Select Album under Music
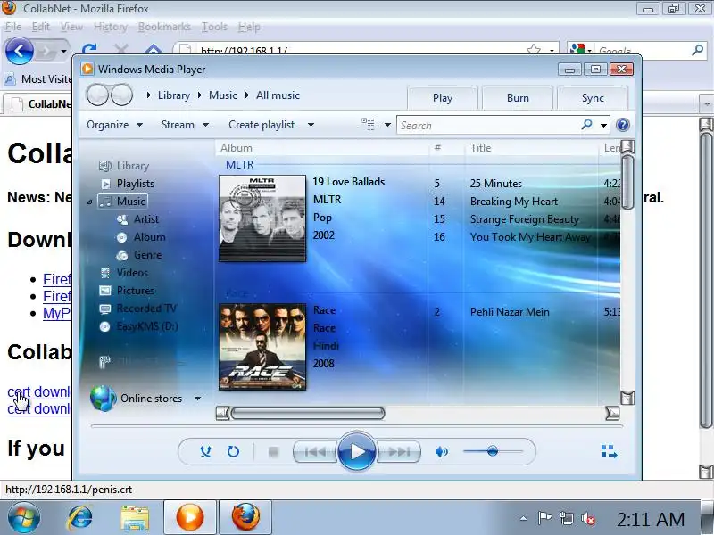 point(149,237)
